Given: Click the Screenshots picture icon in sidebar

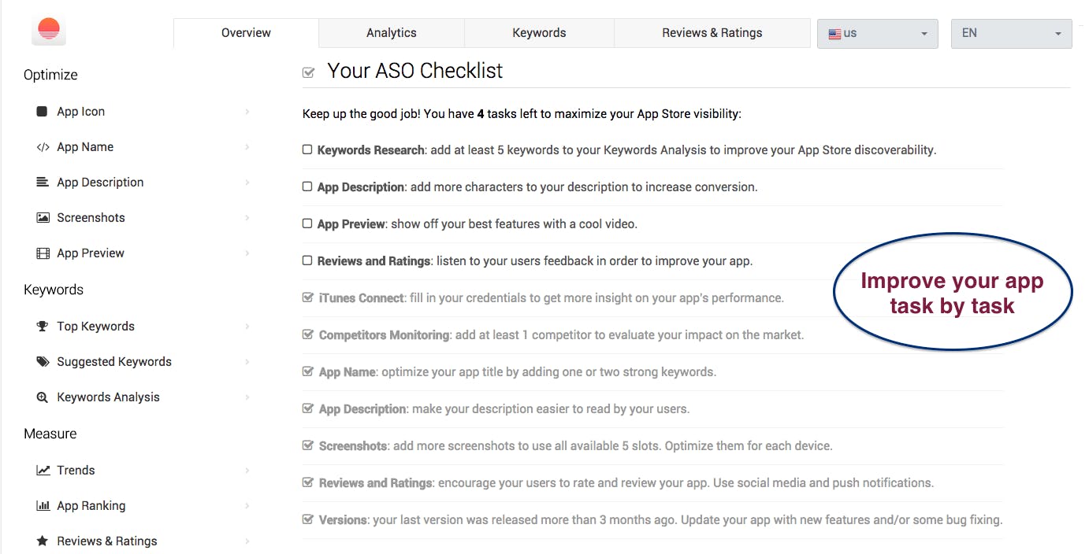Looking at the screenshot, I should point(43,218).
